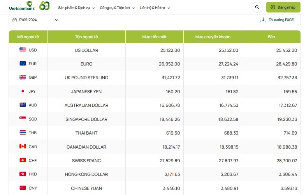Click the Hong Kong flag icon for HKD

coord(23,174)
